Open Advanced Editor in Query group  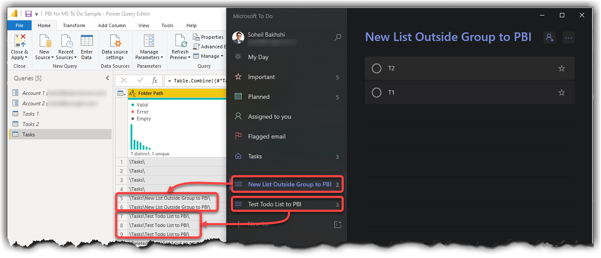coord(209,47)
